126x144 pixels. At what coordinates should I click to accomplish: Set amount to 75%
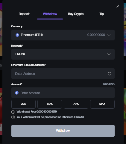76,104
